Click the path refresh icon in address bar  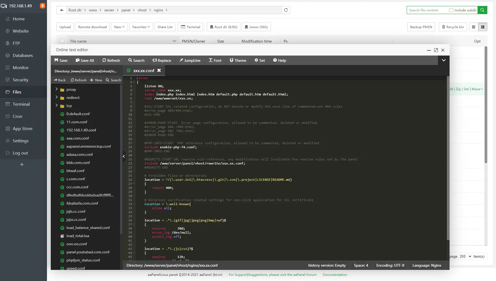pyautogui.click(x=286, y=10)
